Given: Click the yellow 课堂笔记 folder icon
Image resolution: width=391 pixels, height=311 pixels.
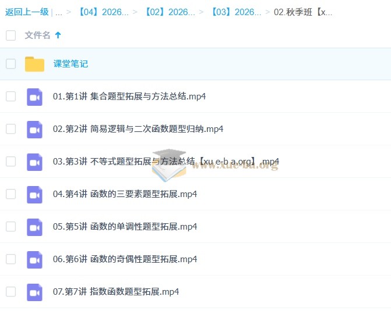Looking at the screenshot, I should tap(34, 64).
